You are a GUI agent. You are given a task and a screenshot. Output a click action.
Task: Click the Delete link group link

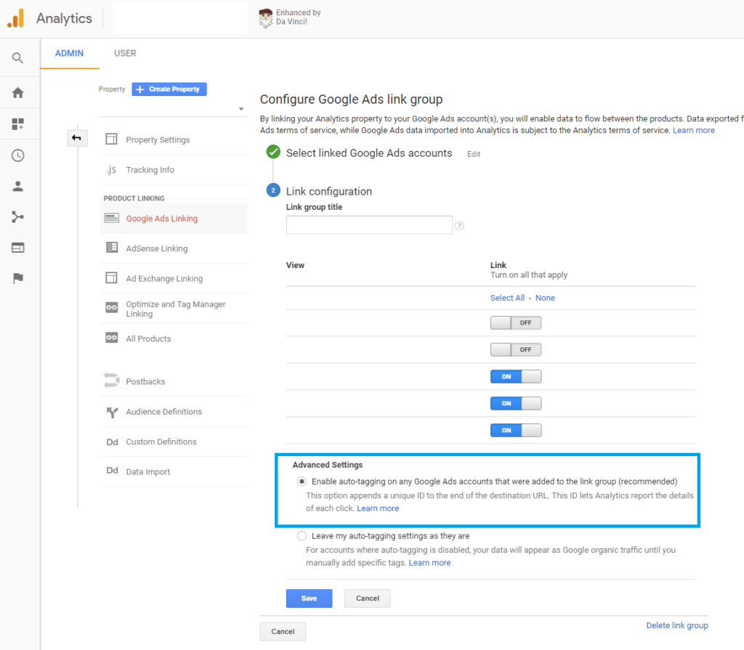coord(677,625)
